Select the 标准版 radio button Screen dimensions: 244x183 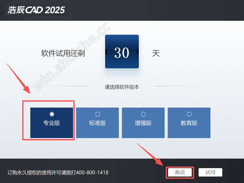pyautogui.click(x=97, y=114)
